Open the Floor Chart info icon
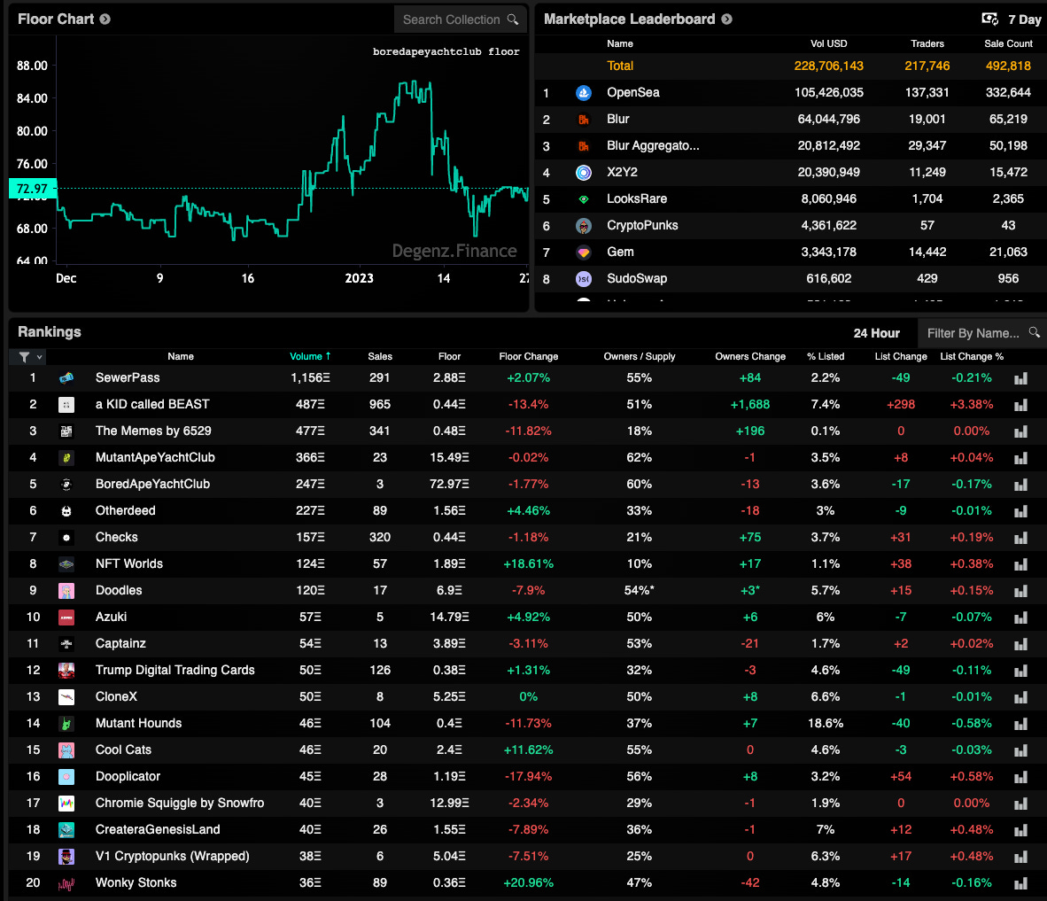Screen dimensions: 1047x901 [x=105, y=19]
